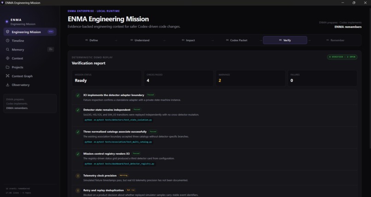Click 'Retry and replay deduplication' title
Screen dimensions: 371x197
point(104,190)
